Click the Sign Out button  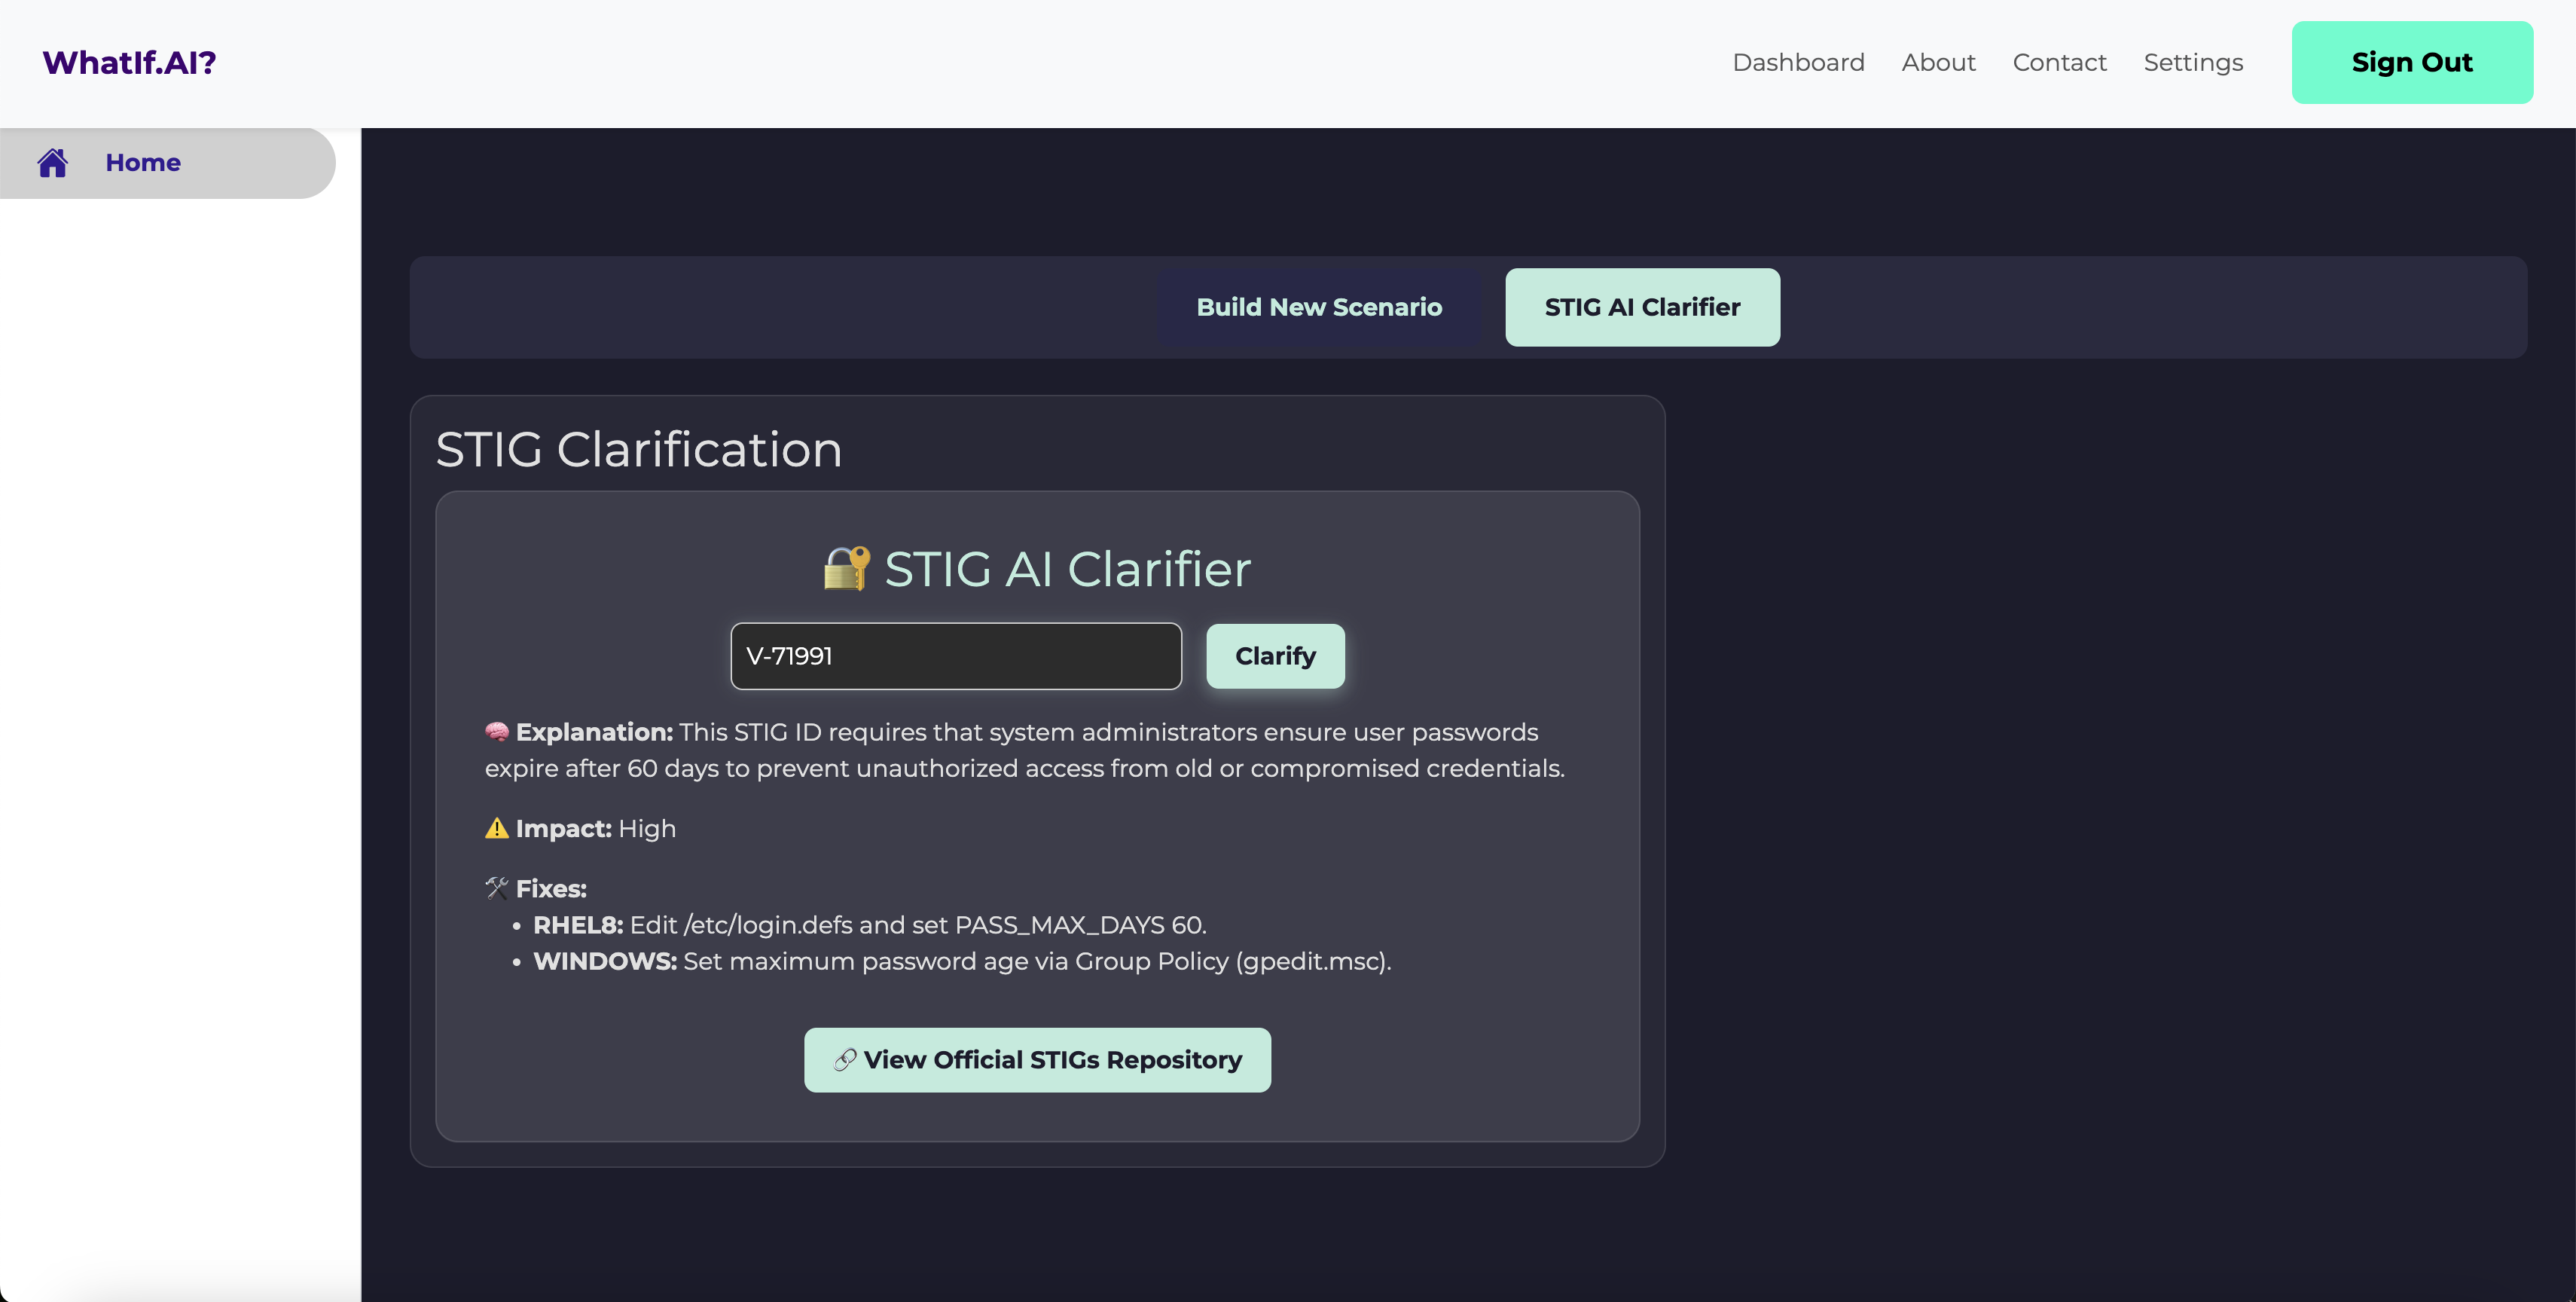coord(2411,62)
